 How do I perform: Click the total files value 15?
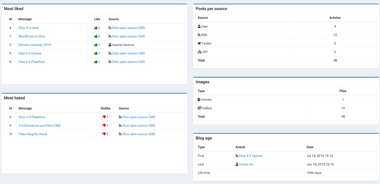(x=343, y=117)
